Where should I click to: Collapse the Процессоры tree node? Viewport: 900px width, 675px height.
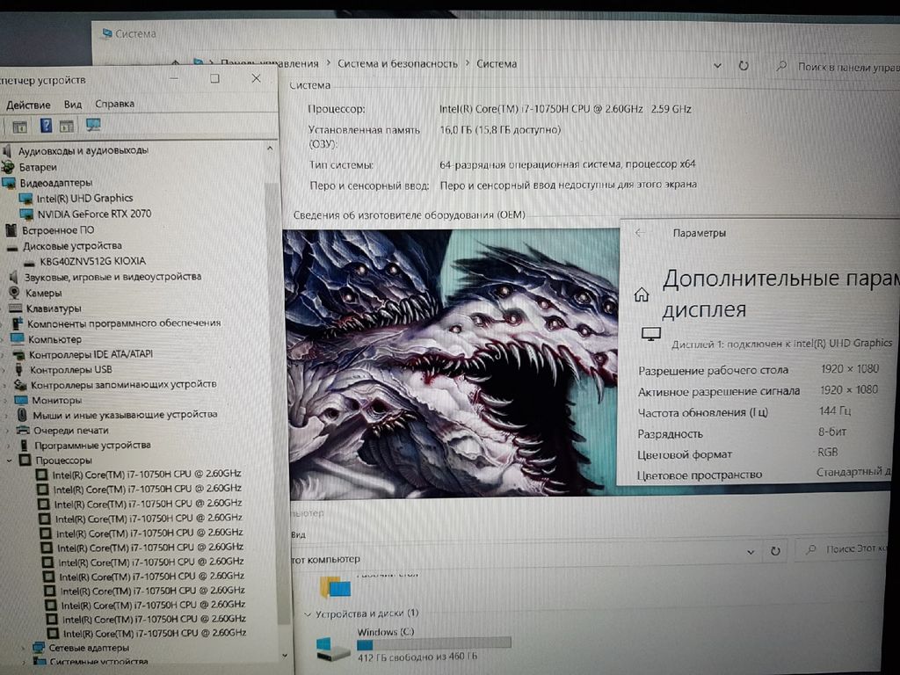tap(11, 460)
